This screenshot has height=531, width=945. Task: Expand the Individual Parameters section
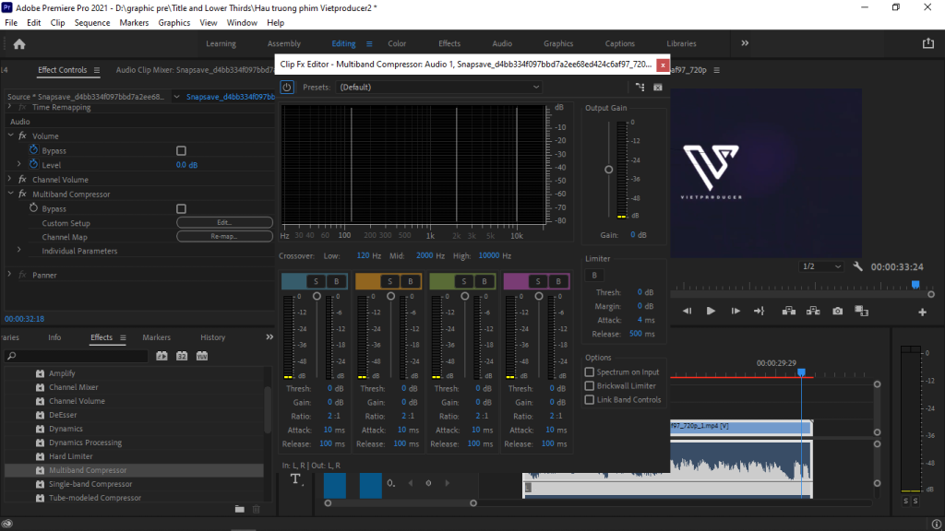point(18,251)
